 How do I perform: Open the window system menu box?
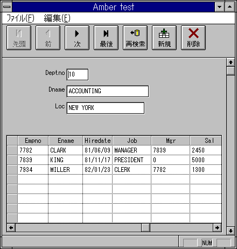coord(7,7)
